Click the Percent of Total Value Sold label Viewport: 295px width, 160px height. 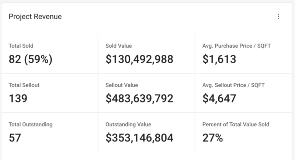[236, 125]
